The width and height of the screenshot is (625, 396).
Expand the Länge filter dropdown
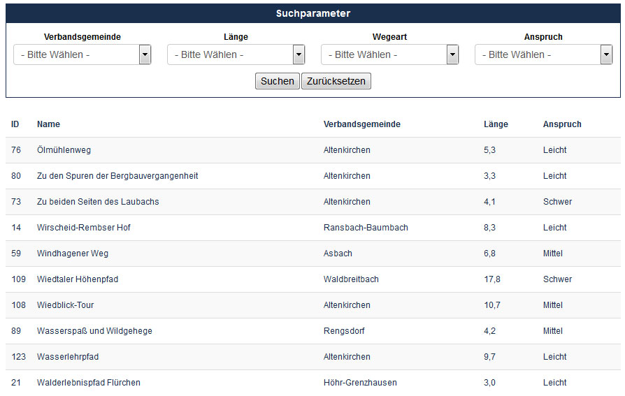tap(236, 54)
